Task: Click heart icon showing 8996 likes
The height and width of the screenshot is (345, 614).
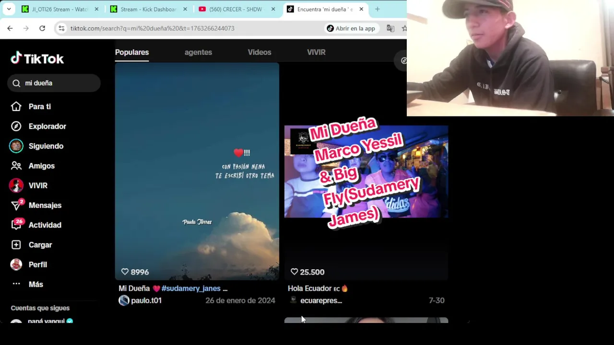Action: (125, 272)
